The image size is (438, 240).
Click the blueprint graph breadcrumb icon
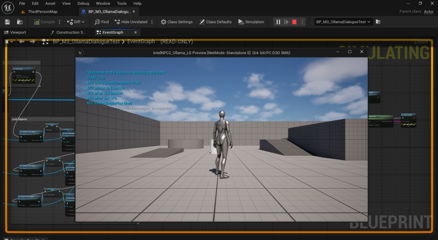[45, 42]
